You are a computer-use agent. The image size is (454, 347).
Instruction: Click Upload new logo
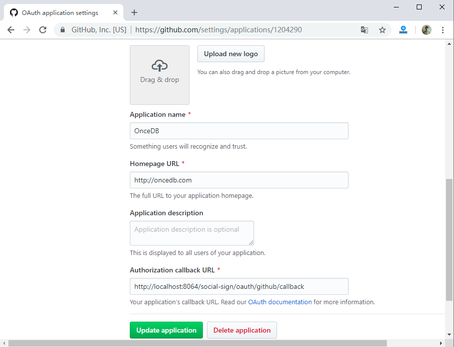[230, 54]
